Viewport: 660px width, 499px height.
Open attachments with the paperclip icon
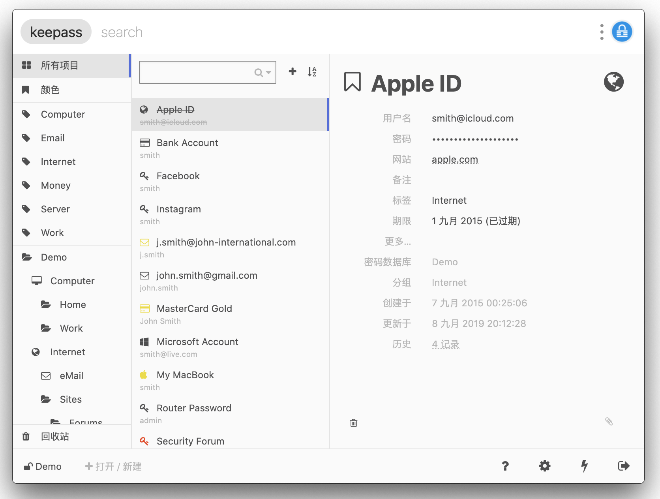pyautogui.click(x=609, y=422)
